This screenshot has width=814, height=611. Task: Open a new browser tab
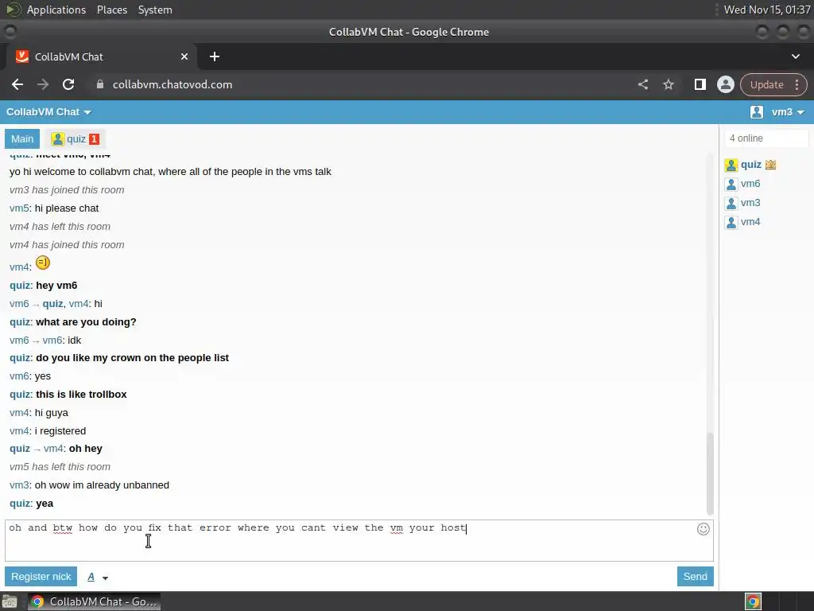tap(215, 56)
